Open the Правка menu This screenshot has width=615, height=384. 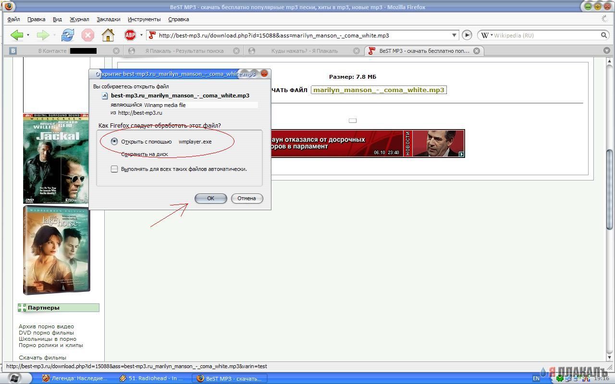coord(36,19)
